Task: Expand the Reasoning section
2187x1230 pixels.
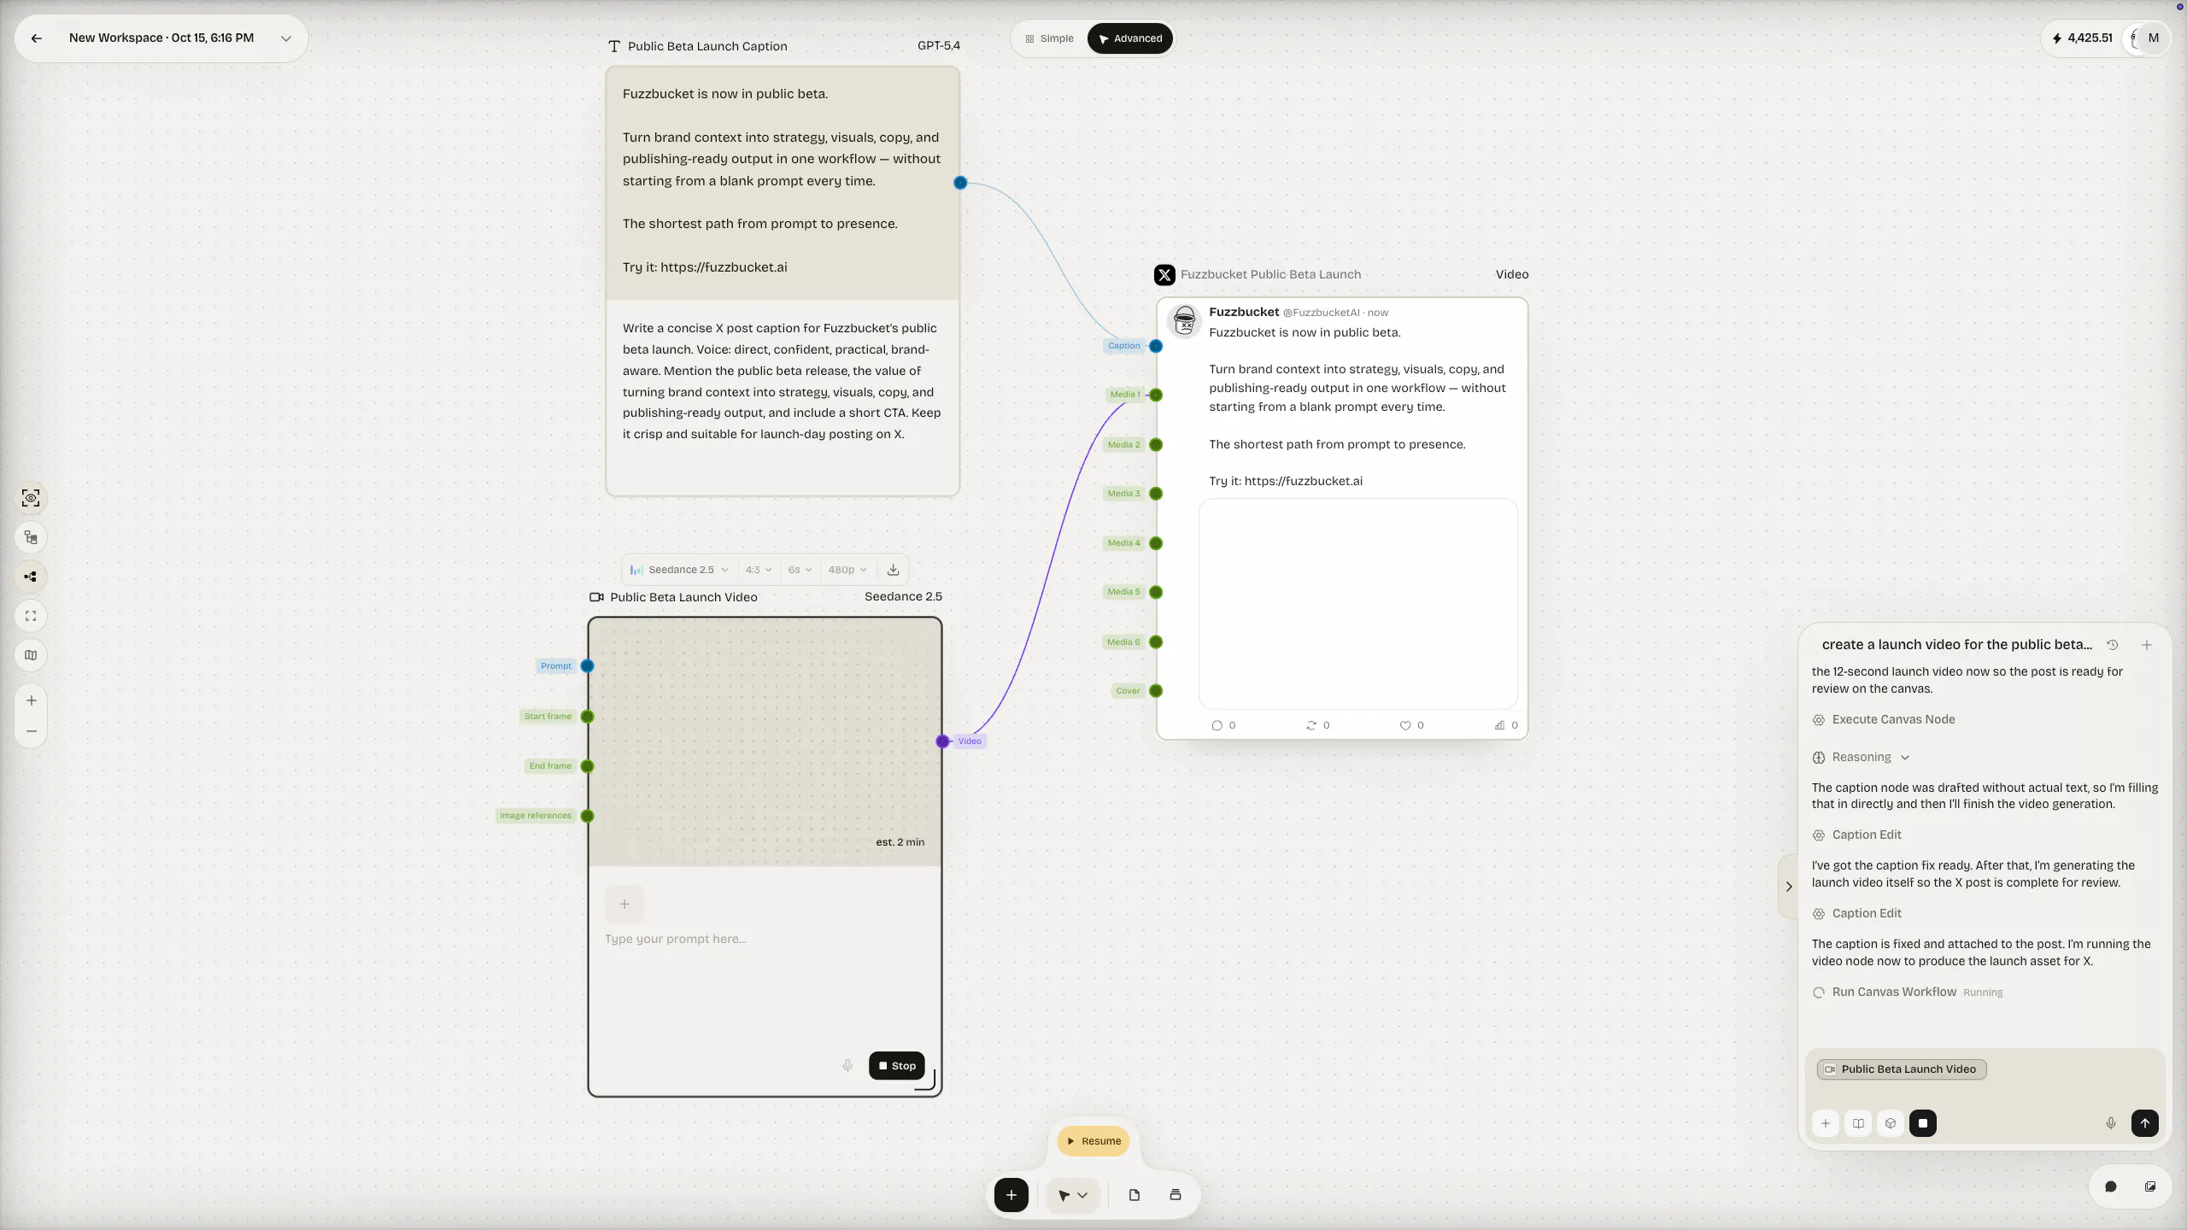Action: (x=1861, y=758)
